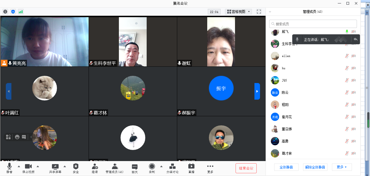370x176 pixels.
Task: Expand options arrow next to 共享屏幕
Action: coord(65,166)
